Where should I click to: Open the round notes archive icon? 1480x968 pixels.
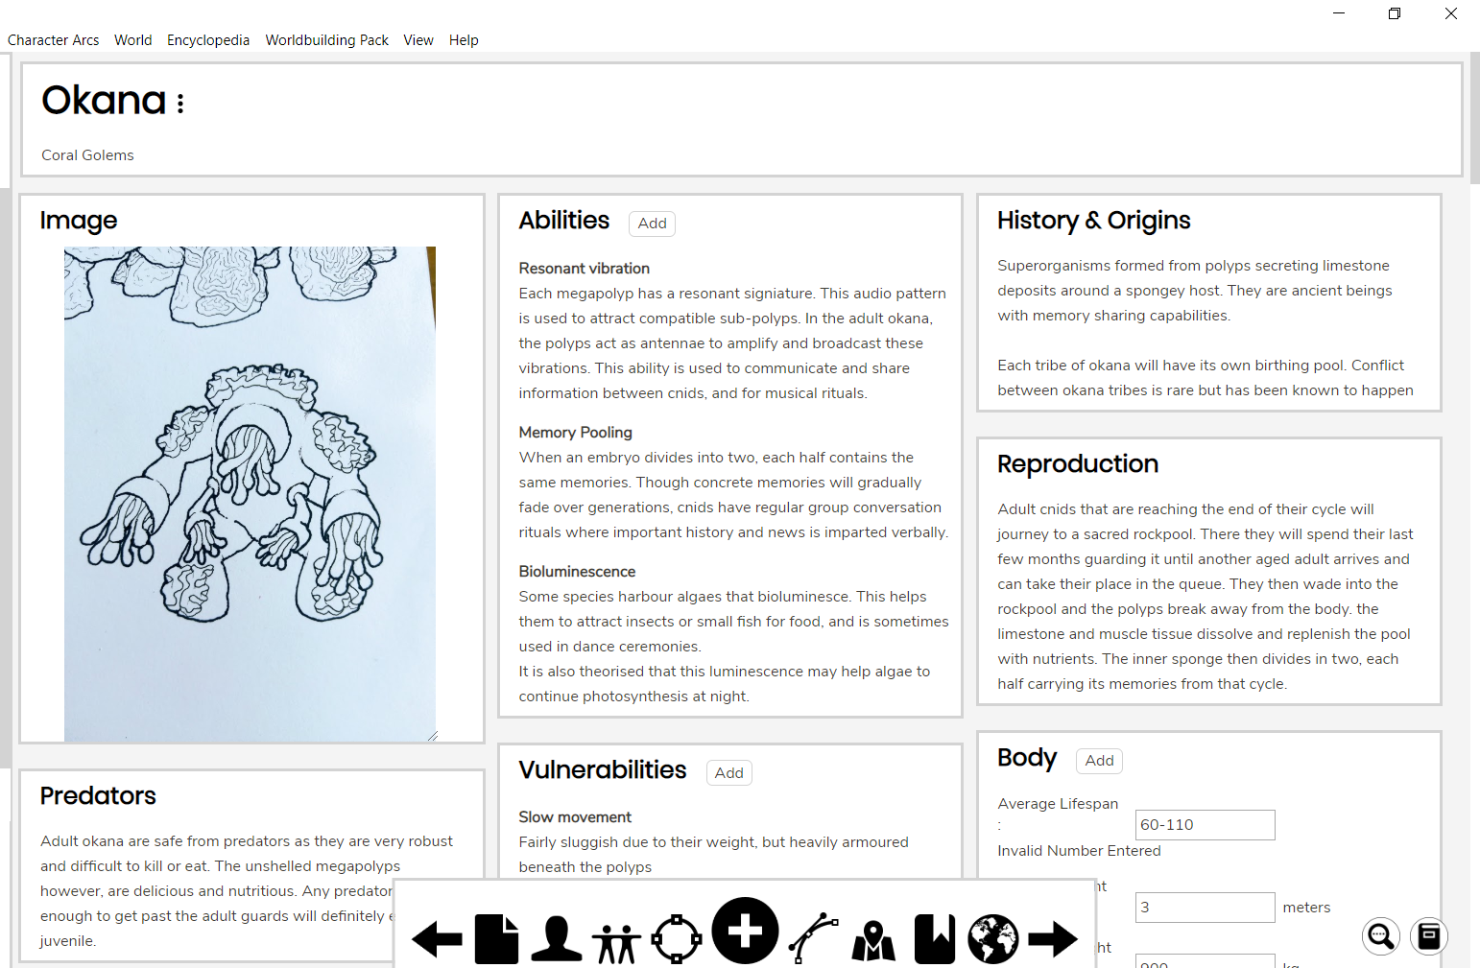(x=1429, y=935)
